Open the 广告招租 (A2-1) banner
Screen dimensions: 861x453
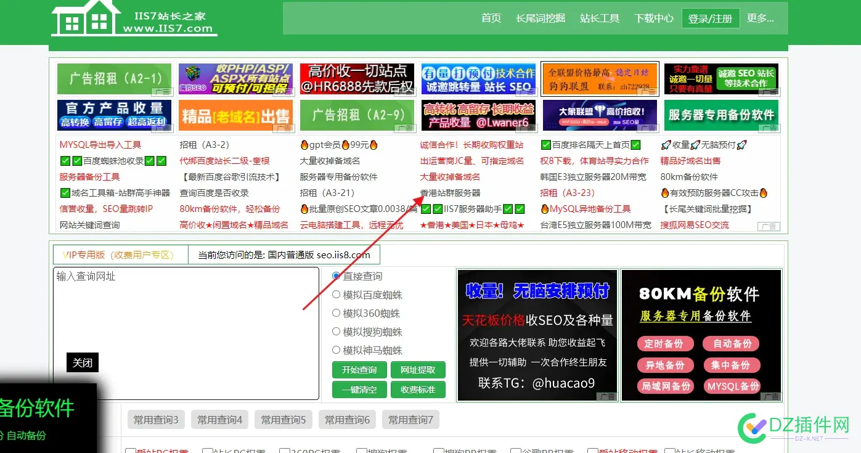(114, 79)
